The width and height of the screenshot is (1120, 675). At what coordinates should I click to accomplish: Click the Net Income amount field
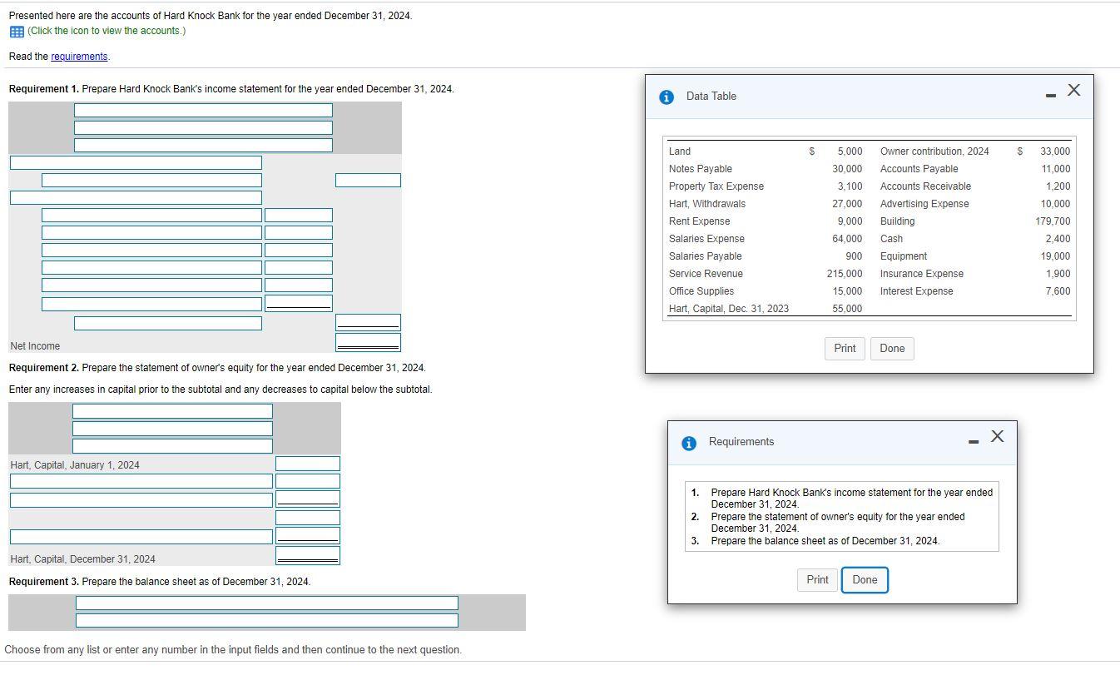coord(368,342)
